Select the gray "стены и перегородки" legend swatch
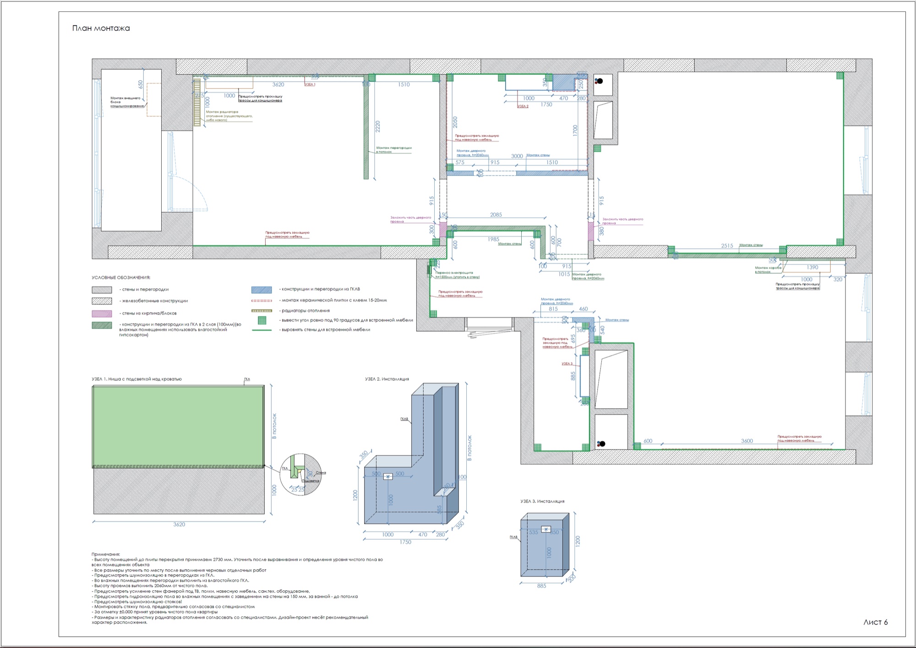The image size is (916, 648). (x=102, y=290)
